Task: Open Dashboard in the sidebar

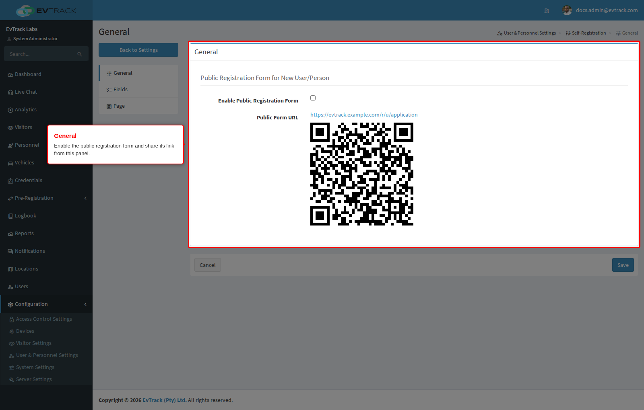Action: (46, 74)
